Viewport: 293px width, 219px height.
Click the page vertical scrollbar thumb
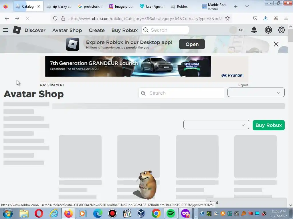click(290, 35)
